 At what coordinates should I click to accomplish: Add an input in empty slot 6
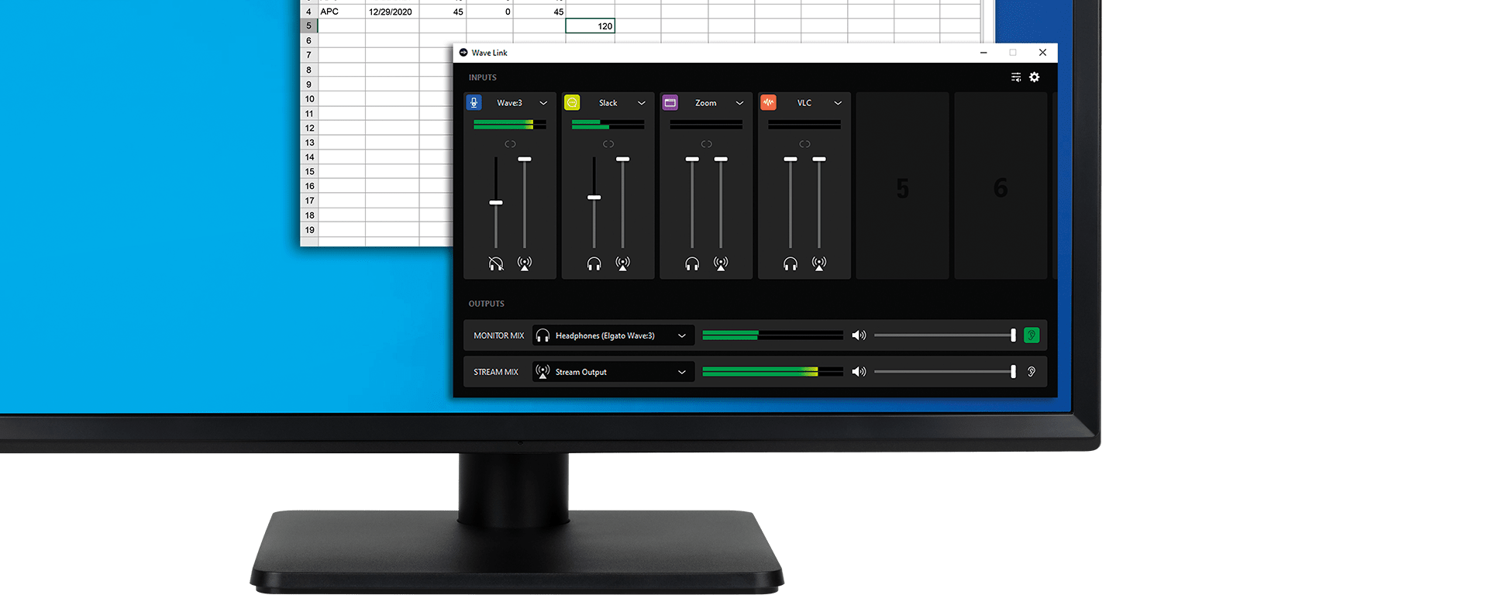1001,186
